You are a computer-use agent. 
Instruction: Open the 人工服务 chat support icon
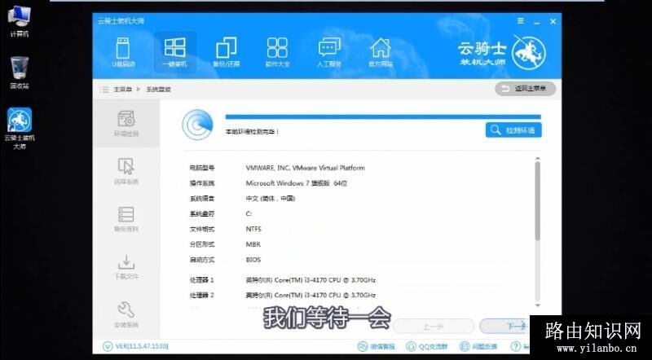click(x=329, y=52)
